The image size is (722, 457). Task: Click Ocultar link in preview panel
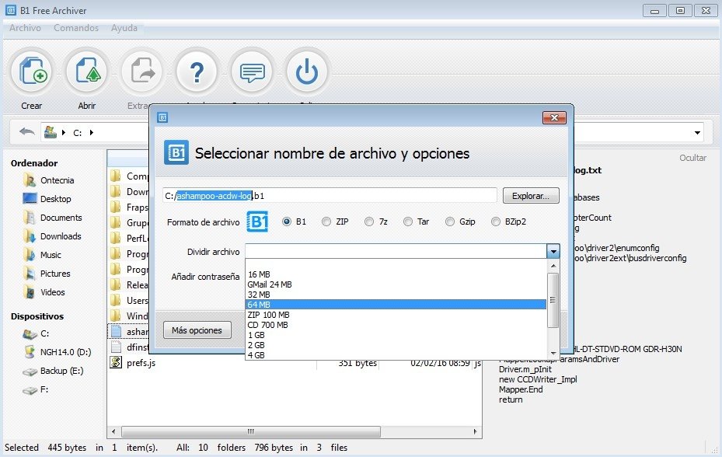click(x=692, y=158)
